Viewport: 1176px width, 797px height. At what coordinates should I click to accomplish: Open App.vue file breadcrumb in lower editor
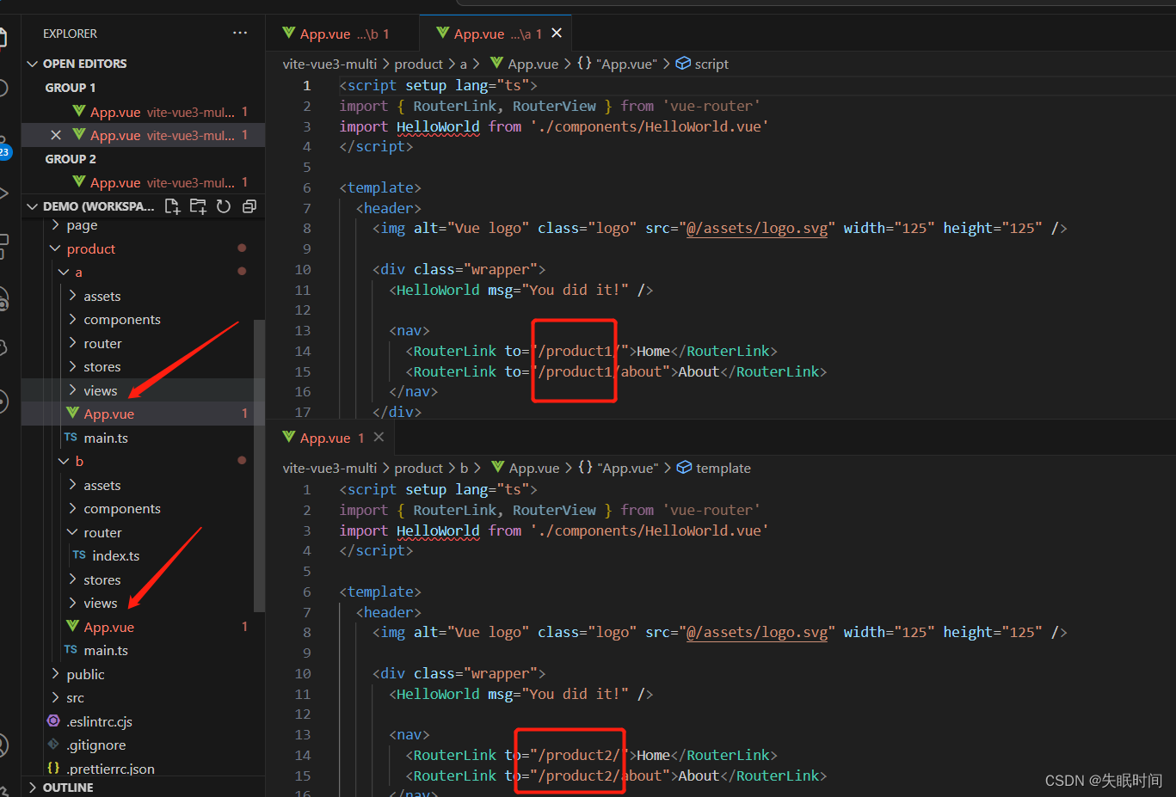point(526,468)
